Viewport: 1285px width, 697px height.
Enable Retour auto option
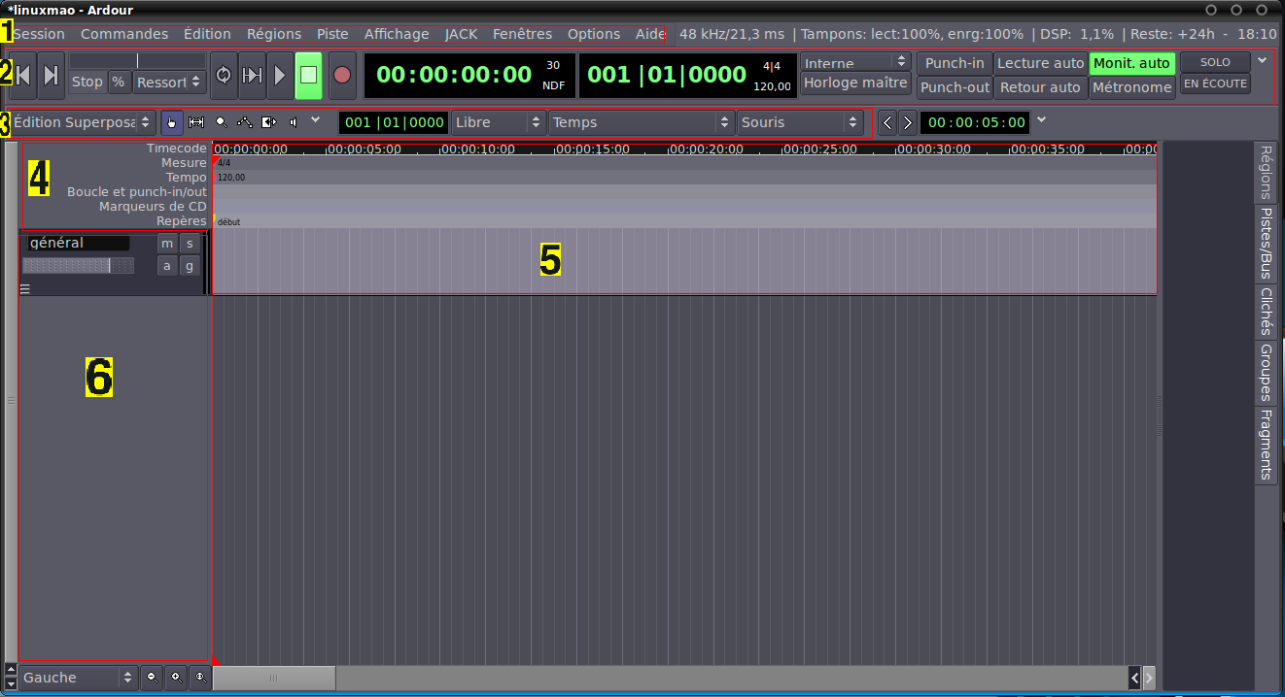coord(1040,87)
